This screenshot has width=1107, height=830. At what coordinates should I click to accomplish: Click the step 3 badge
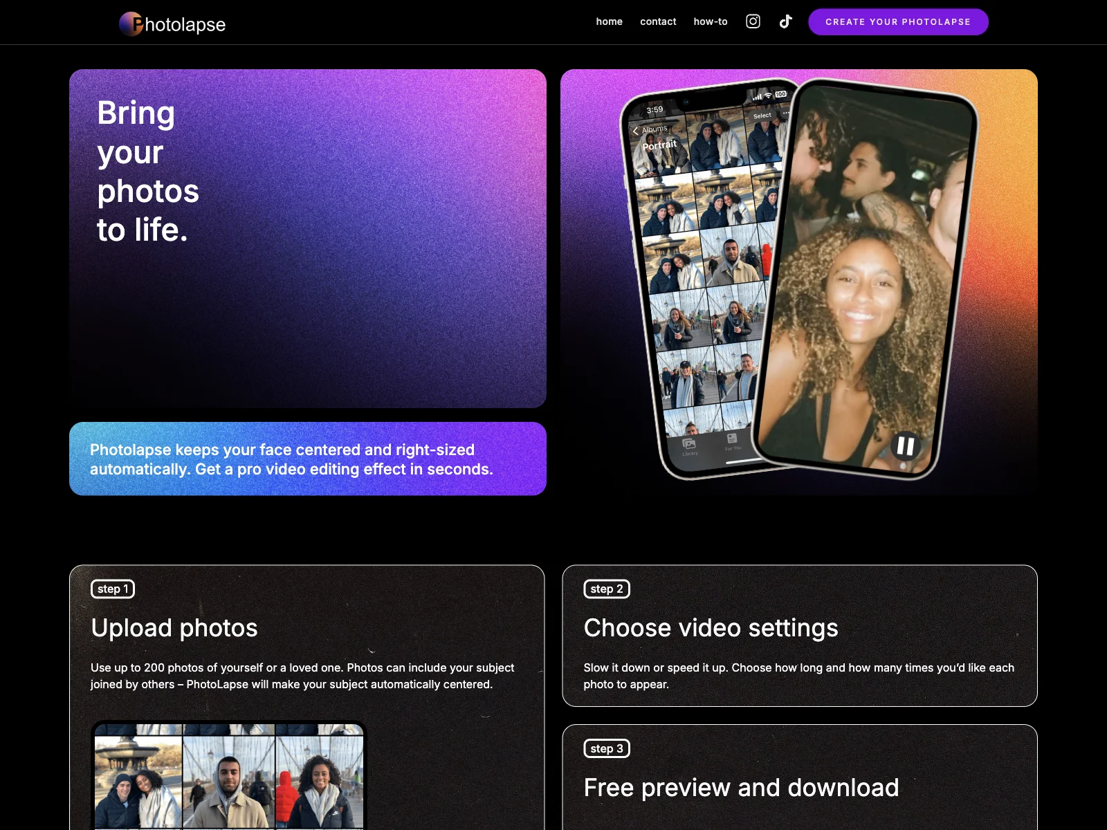[607, 748]
